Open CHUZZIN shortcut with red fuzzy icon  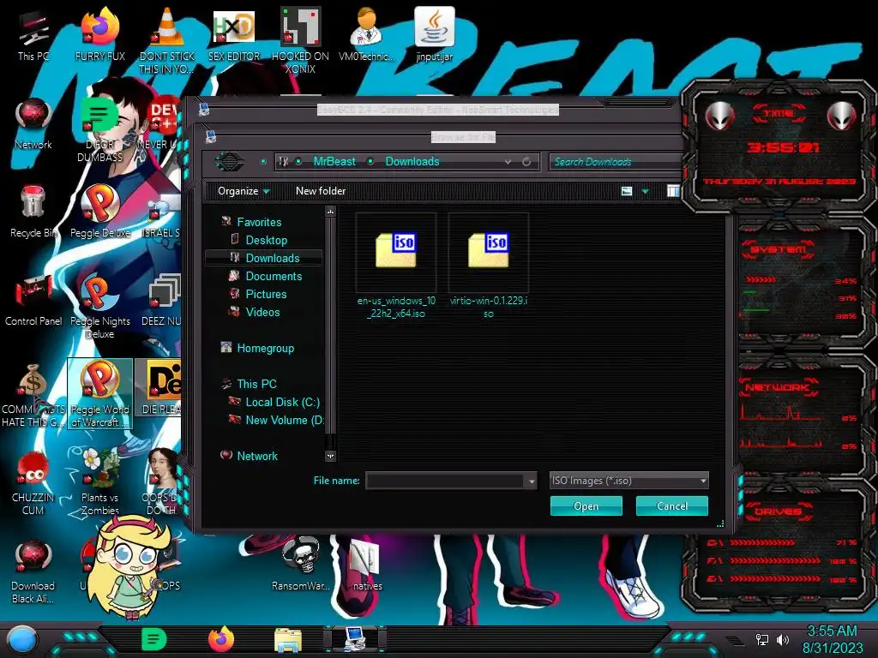tap(33, 482)
